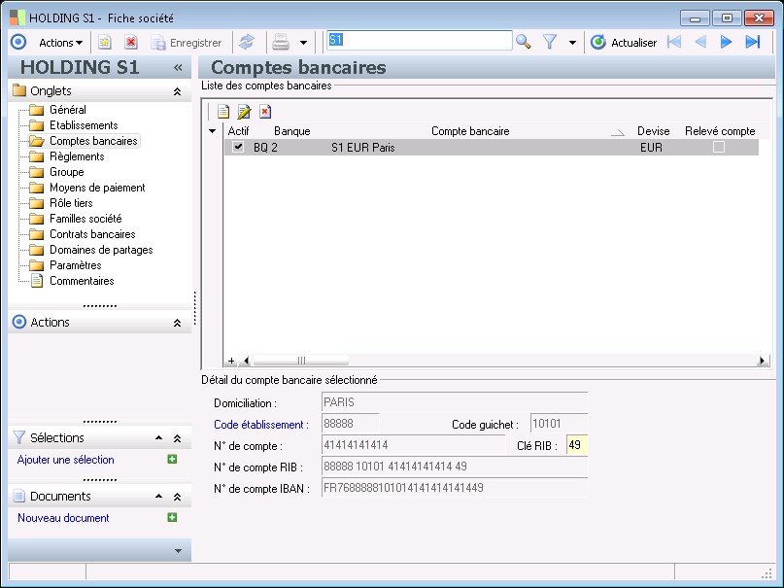
Task: Open the Moyens de paiement tab
Action: [x=97, y=188]
